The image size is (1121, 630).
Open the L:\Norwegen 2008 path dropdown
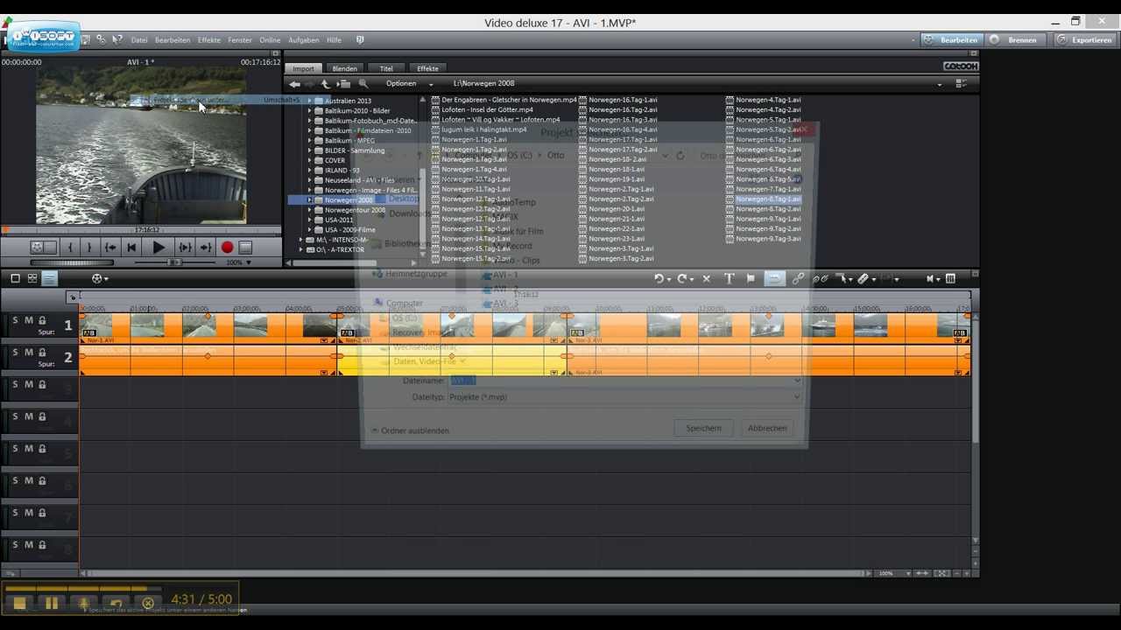pos(940,84)
